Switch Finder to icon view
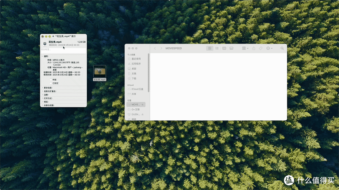 click(x=209, y=48)
